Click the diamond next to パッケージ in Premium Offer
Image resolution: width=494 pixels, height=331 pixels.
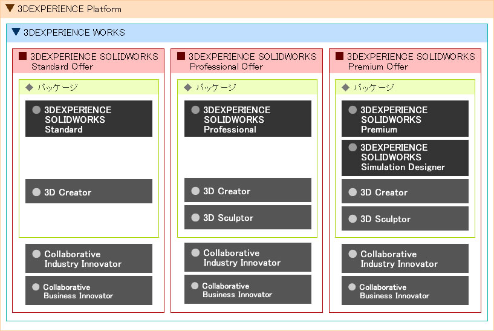pyautogui.click(x=346, y=88)
